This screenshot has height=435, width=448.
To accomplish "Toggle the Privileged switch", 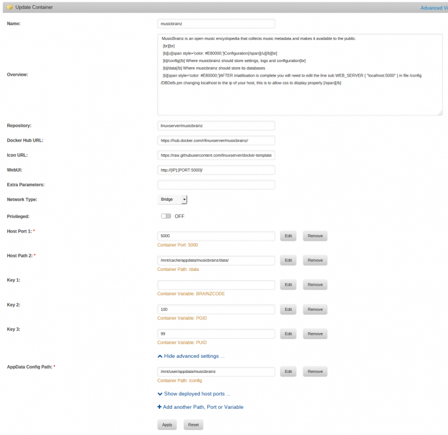I will [x=166, y=216].
